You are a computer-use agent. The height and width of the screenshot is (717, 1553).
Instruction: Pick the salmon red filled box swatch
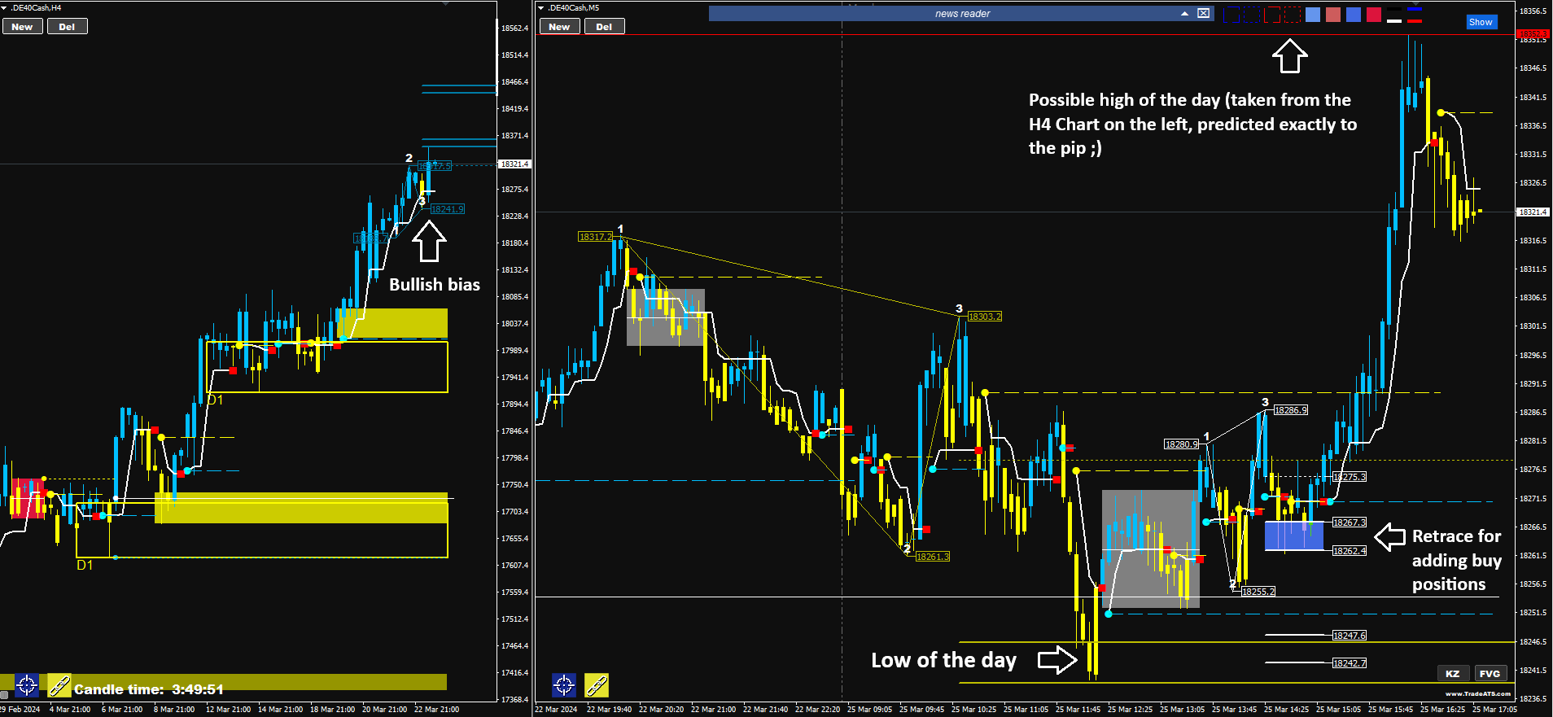(x=1333, y=15)
